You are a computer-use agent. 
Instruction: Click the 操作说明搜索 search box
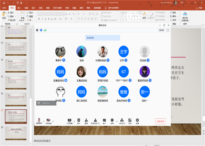click(113, 8)
